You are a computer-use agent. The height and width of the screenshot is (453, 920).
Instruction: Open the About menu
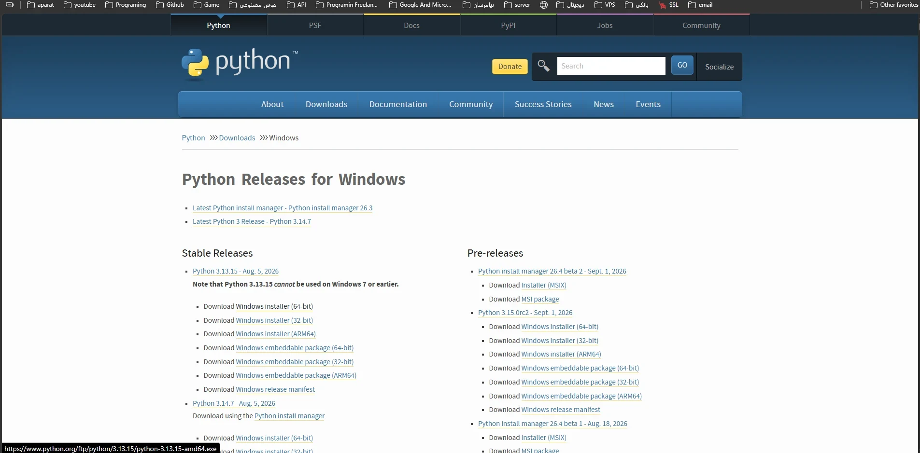point(272,104)
